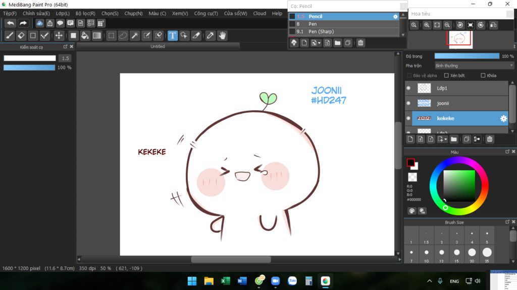Image resolution: width=517 pixels, height=290 pixels.
Task: Select the Pen brush in the brush list
Action: click(344, 24)
